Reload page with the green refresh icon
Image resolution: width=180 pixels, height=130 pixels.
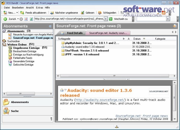coord(31,19)
